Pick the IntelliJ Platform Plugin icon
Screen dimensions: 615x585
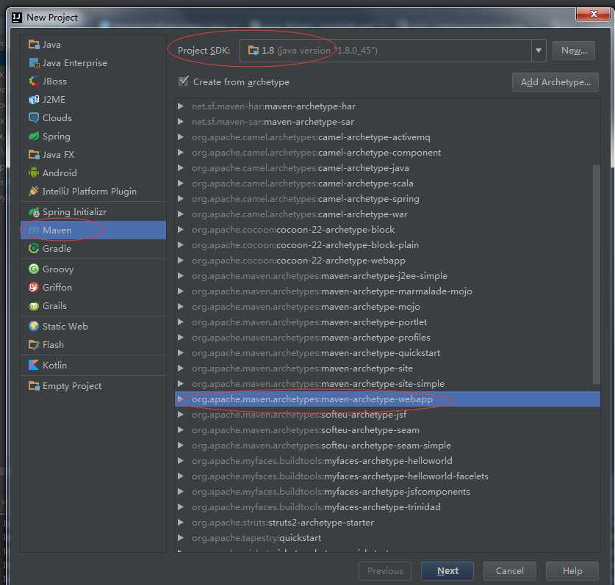tap(34, 192)
